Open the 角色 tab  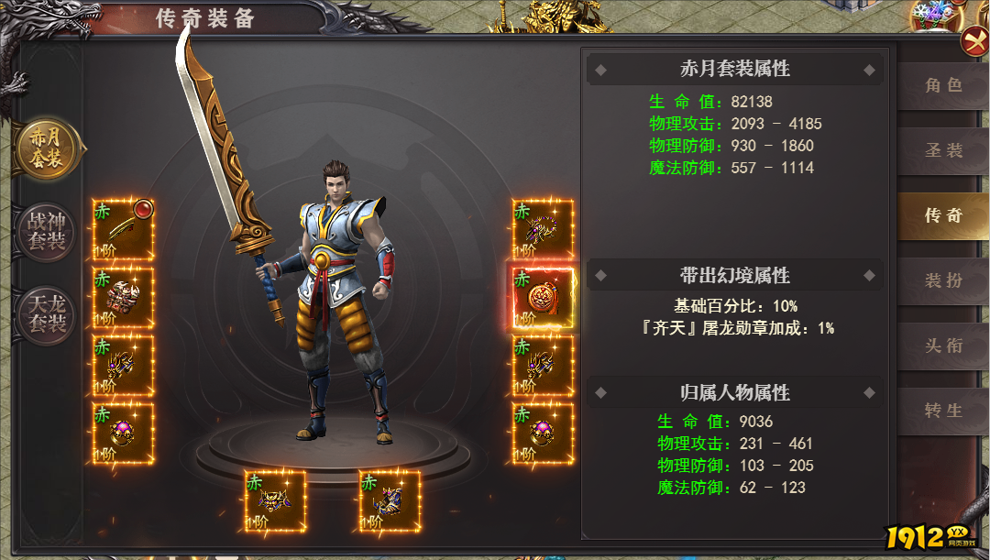943,86
